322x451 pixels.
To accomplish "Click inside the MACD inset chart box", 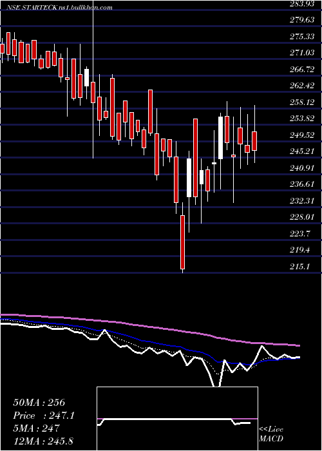I will pos(177,419).
